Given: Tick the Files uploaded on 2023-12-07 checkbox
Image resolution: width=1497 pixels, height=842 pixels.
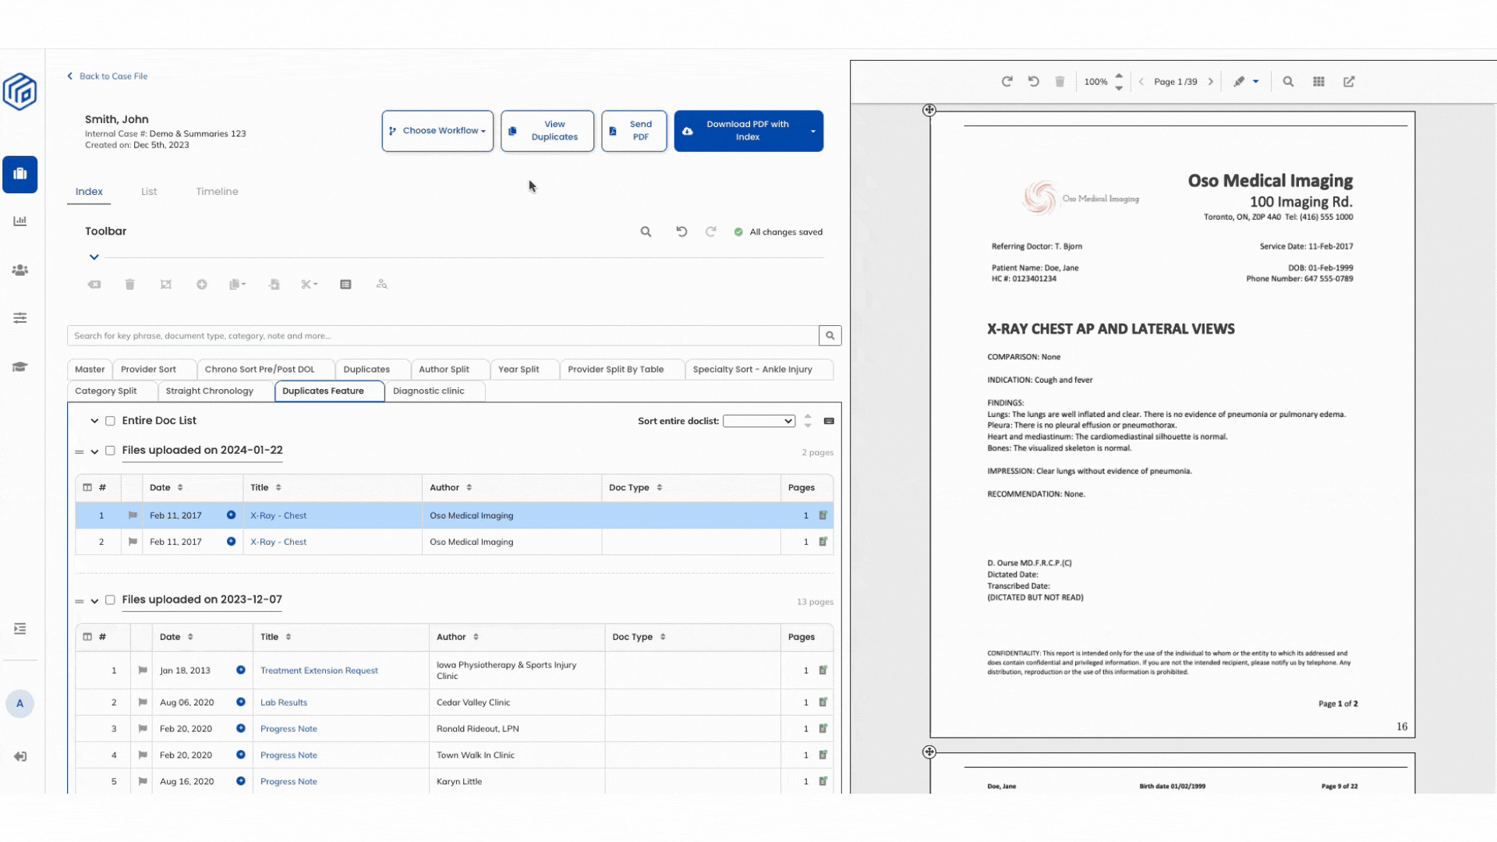Looking at the screenshot, I should click(110, 600).
